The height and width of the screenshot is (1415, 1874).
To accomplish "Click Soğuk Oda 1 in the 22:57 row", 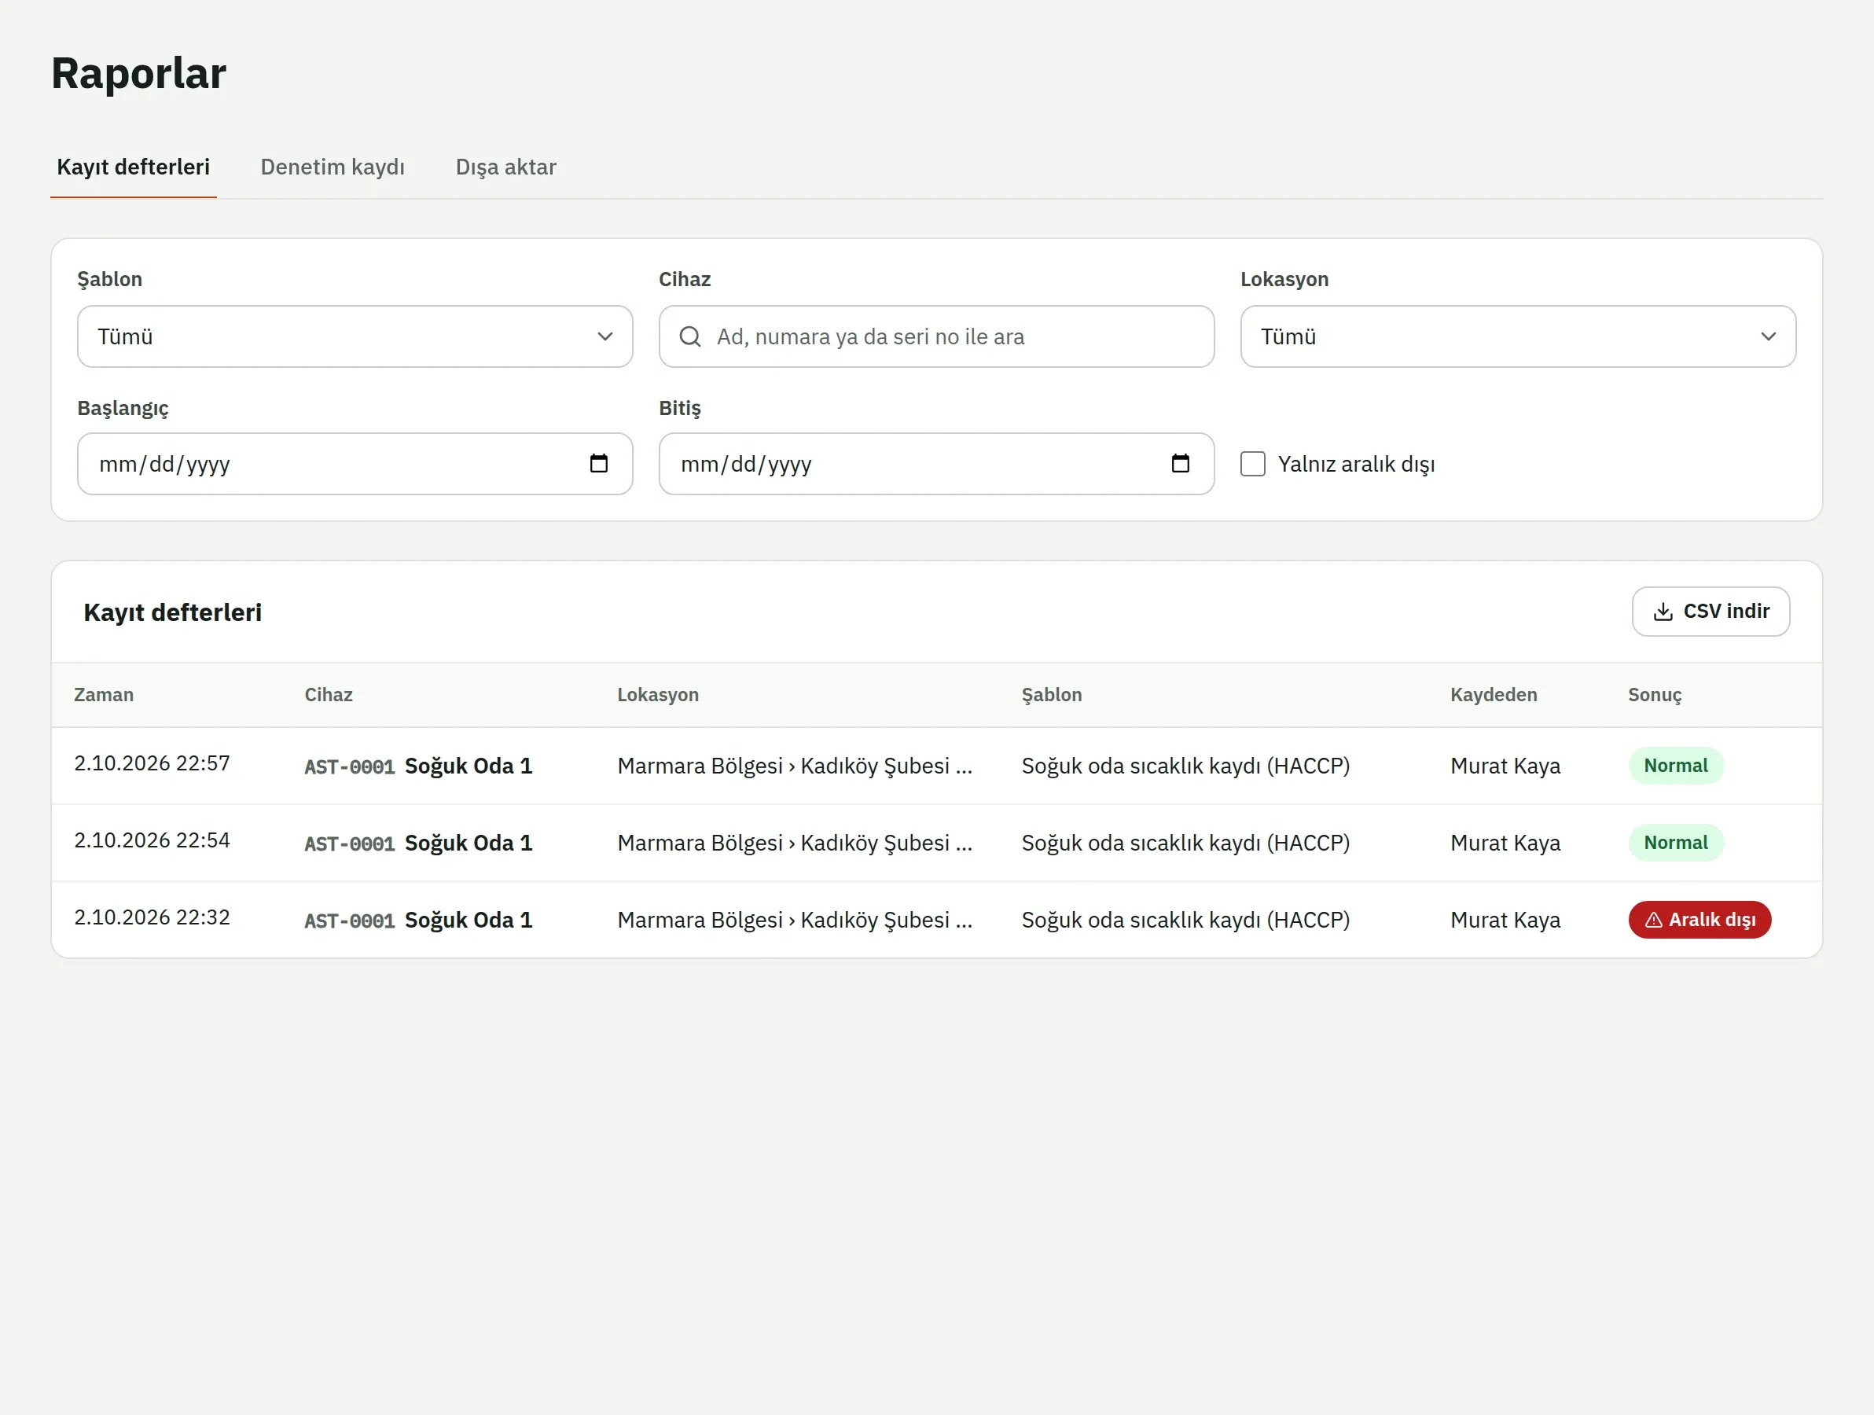I will 468,766.
